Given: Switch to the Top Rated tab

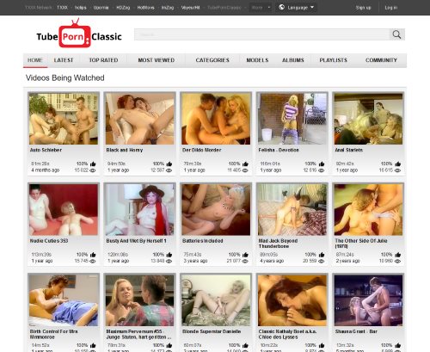Looking at the screenshot, I should [x=103, y=60].
